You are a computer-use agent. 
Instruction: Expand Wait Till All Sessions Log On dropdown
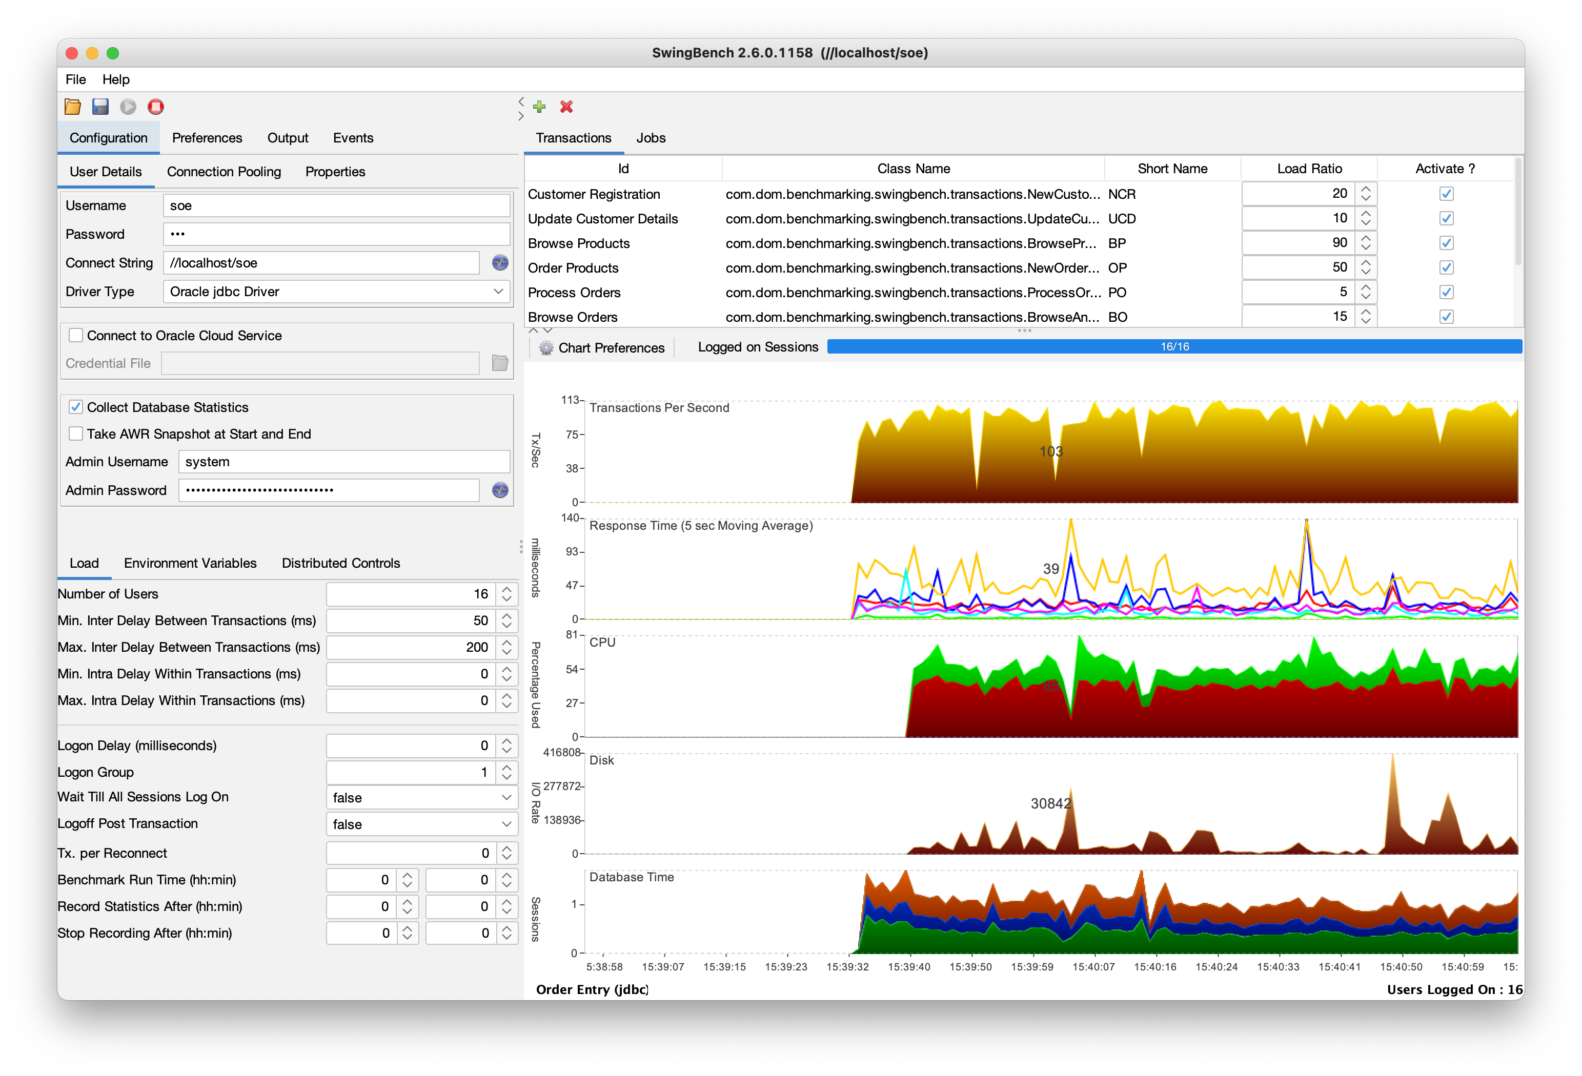coord(421,798)
